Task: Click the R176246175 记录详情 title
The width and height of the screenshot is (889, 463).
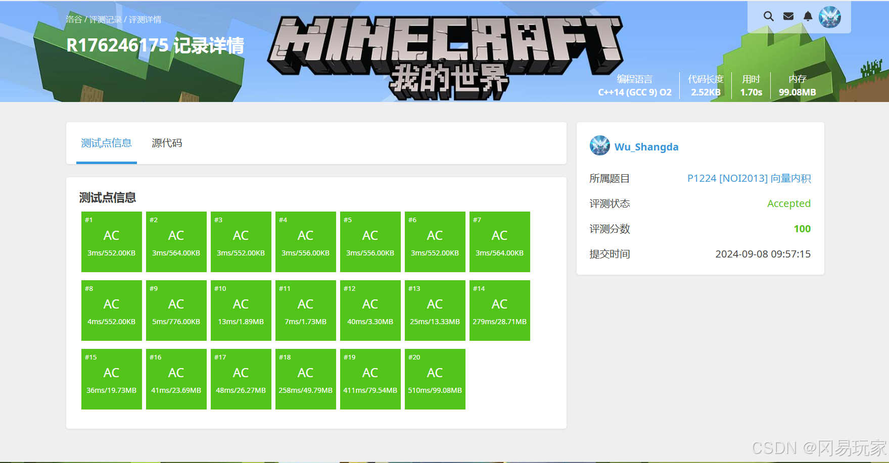Action: point(155,45)
